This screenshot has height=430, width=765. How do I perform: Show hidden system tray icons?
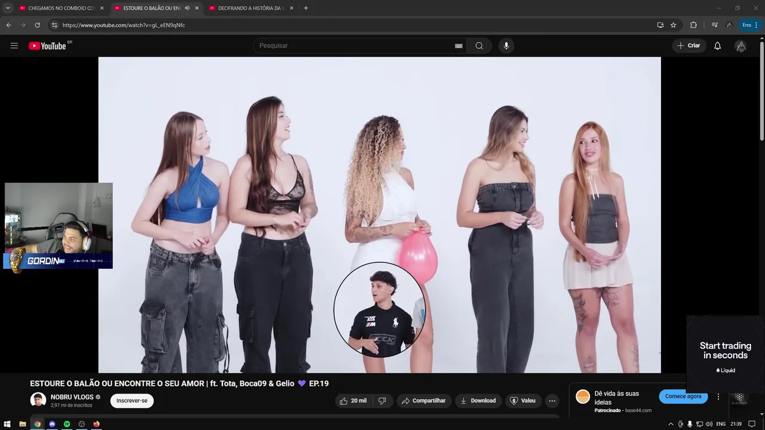[x=671, y=424]
